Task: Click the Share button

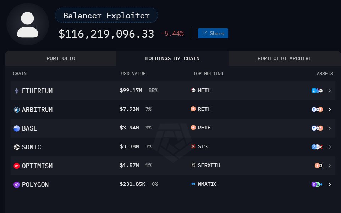Action: click(213, 33)
